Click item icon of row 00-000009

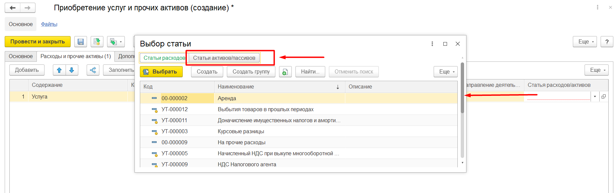click(154, 142)
